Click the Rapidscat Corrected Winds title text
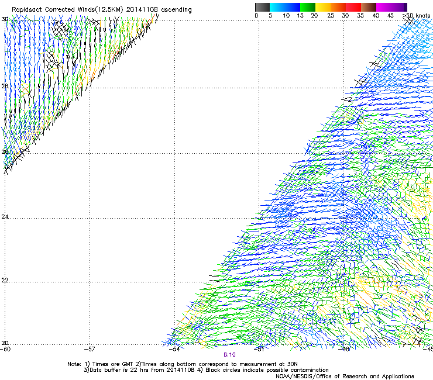This screenshot has height=380, width=433. click(102, 10)
